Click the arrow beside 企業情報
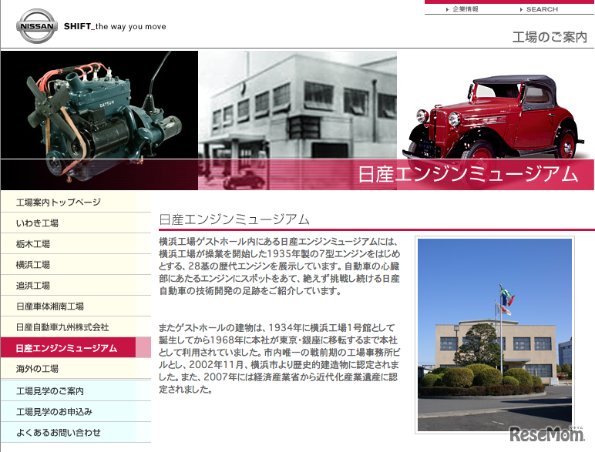 pos(447,9)
